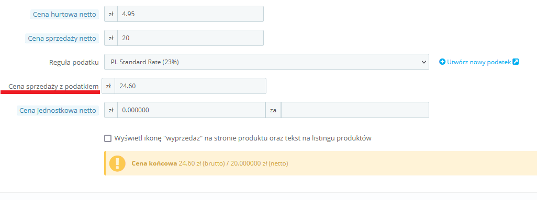This screenshot has width=537, height=200.
Task: Click the Cena jednostkowa netto help label
Action: 58,110
